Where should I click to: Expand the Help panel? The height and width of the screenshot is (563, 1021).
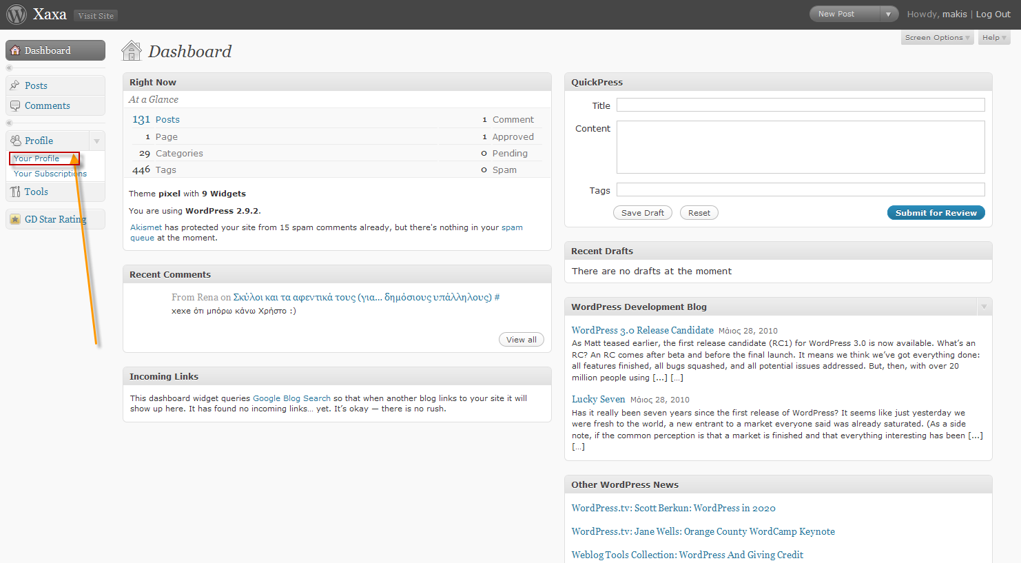[994, 38]
